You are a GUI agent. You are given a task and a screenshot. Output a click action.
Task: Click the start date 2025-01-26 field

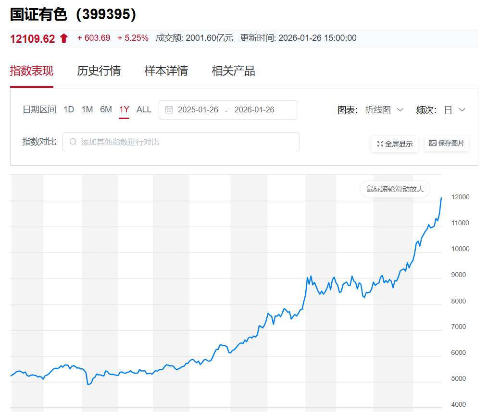198,109
